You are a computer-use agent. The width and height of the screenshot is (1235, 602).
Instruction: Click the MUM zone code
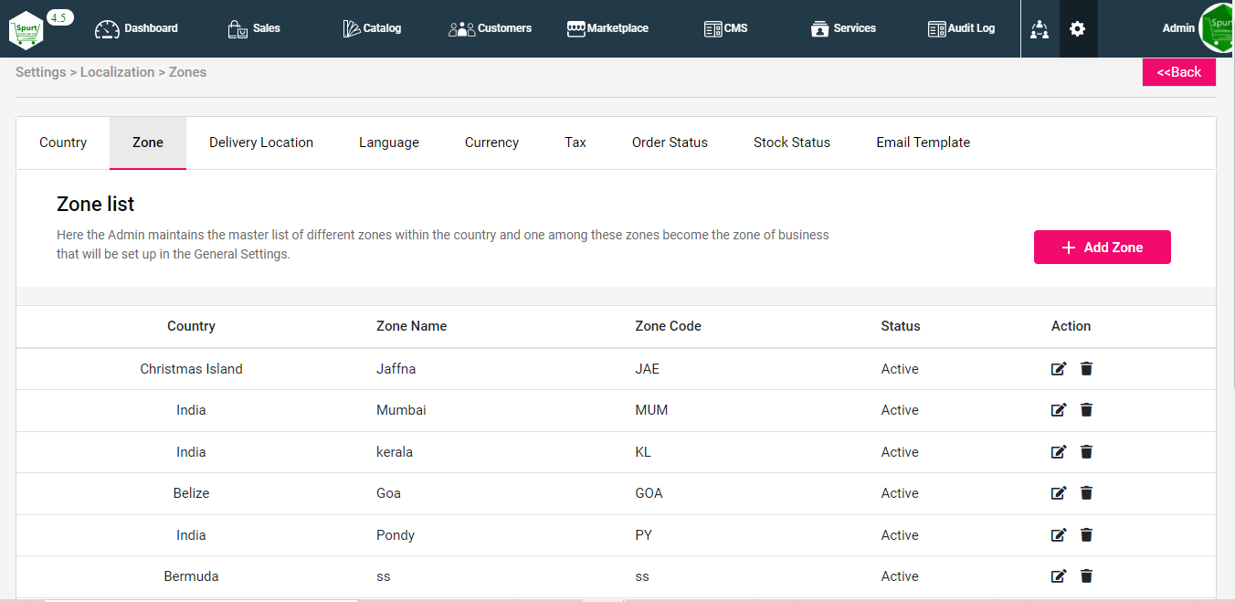pyautogui.click(x=651, y=410)
